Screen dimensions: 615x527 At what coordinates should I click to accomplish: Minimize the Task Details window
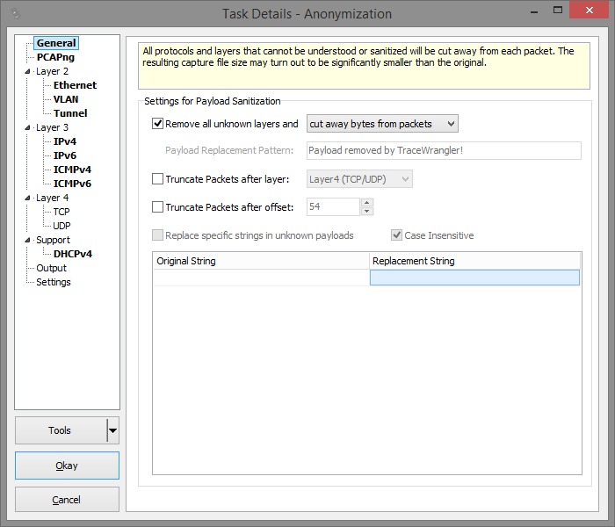pos(534,11)
